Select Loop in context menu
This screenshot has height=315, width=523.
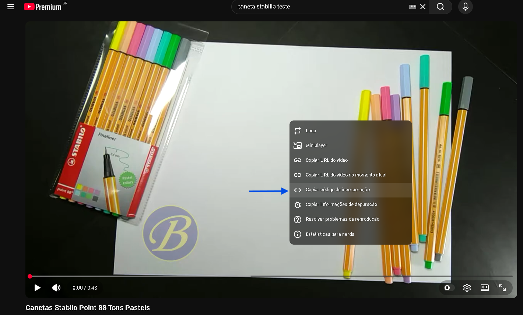coord(351,131)
